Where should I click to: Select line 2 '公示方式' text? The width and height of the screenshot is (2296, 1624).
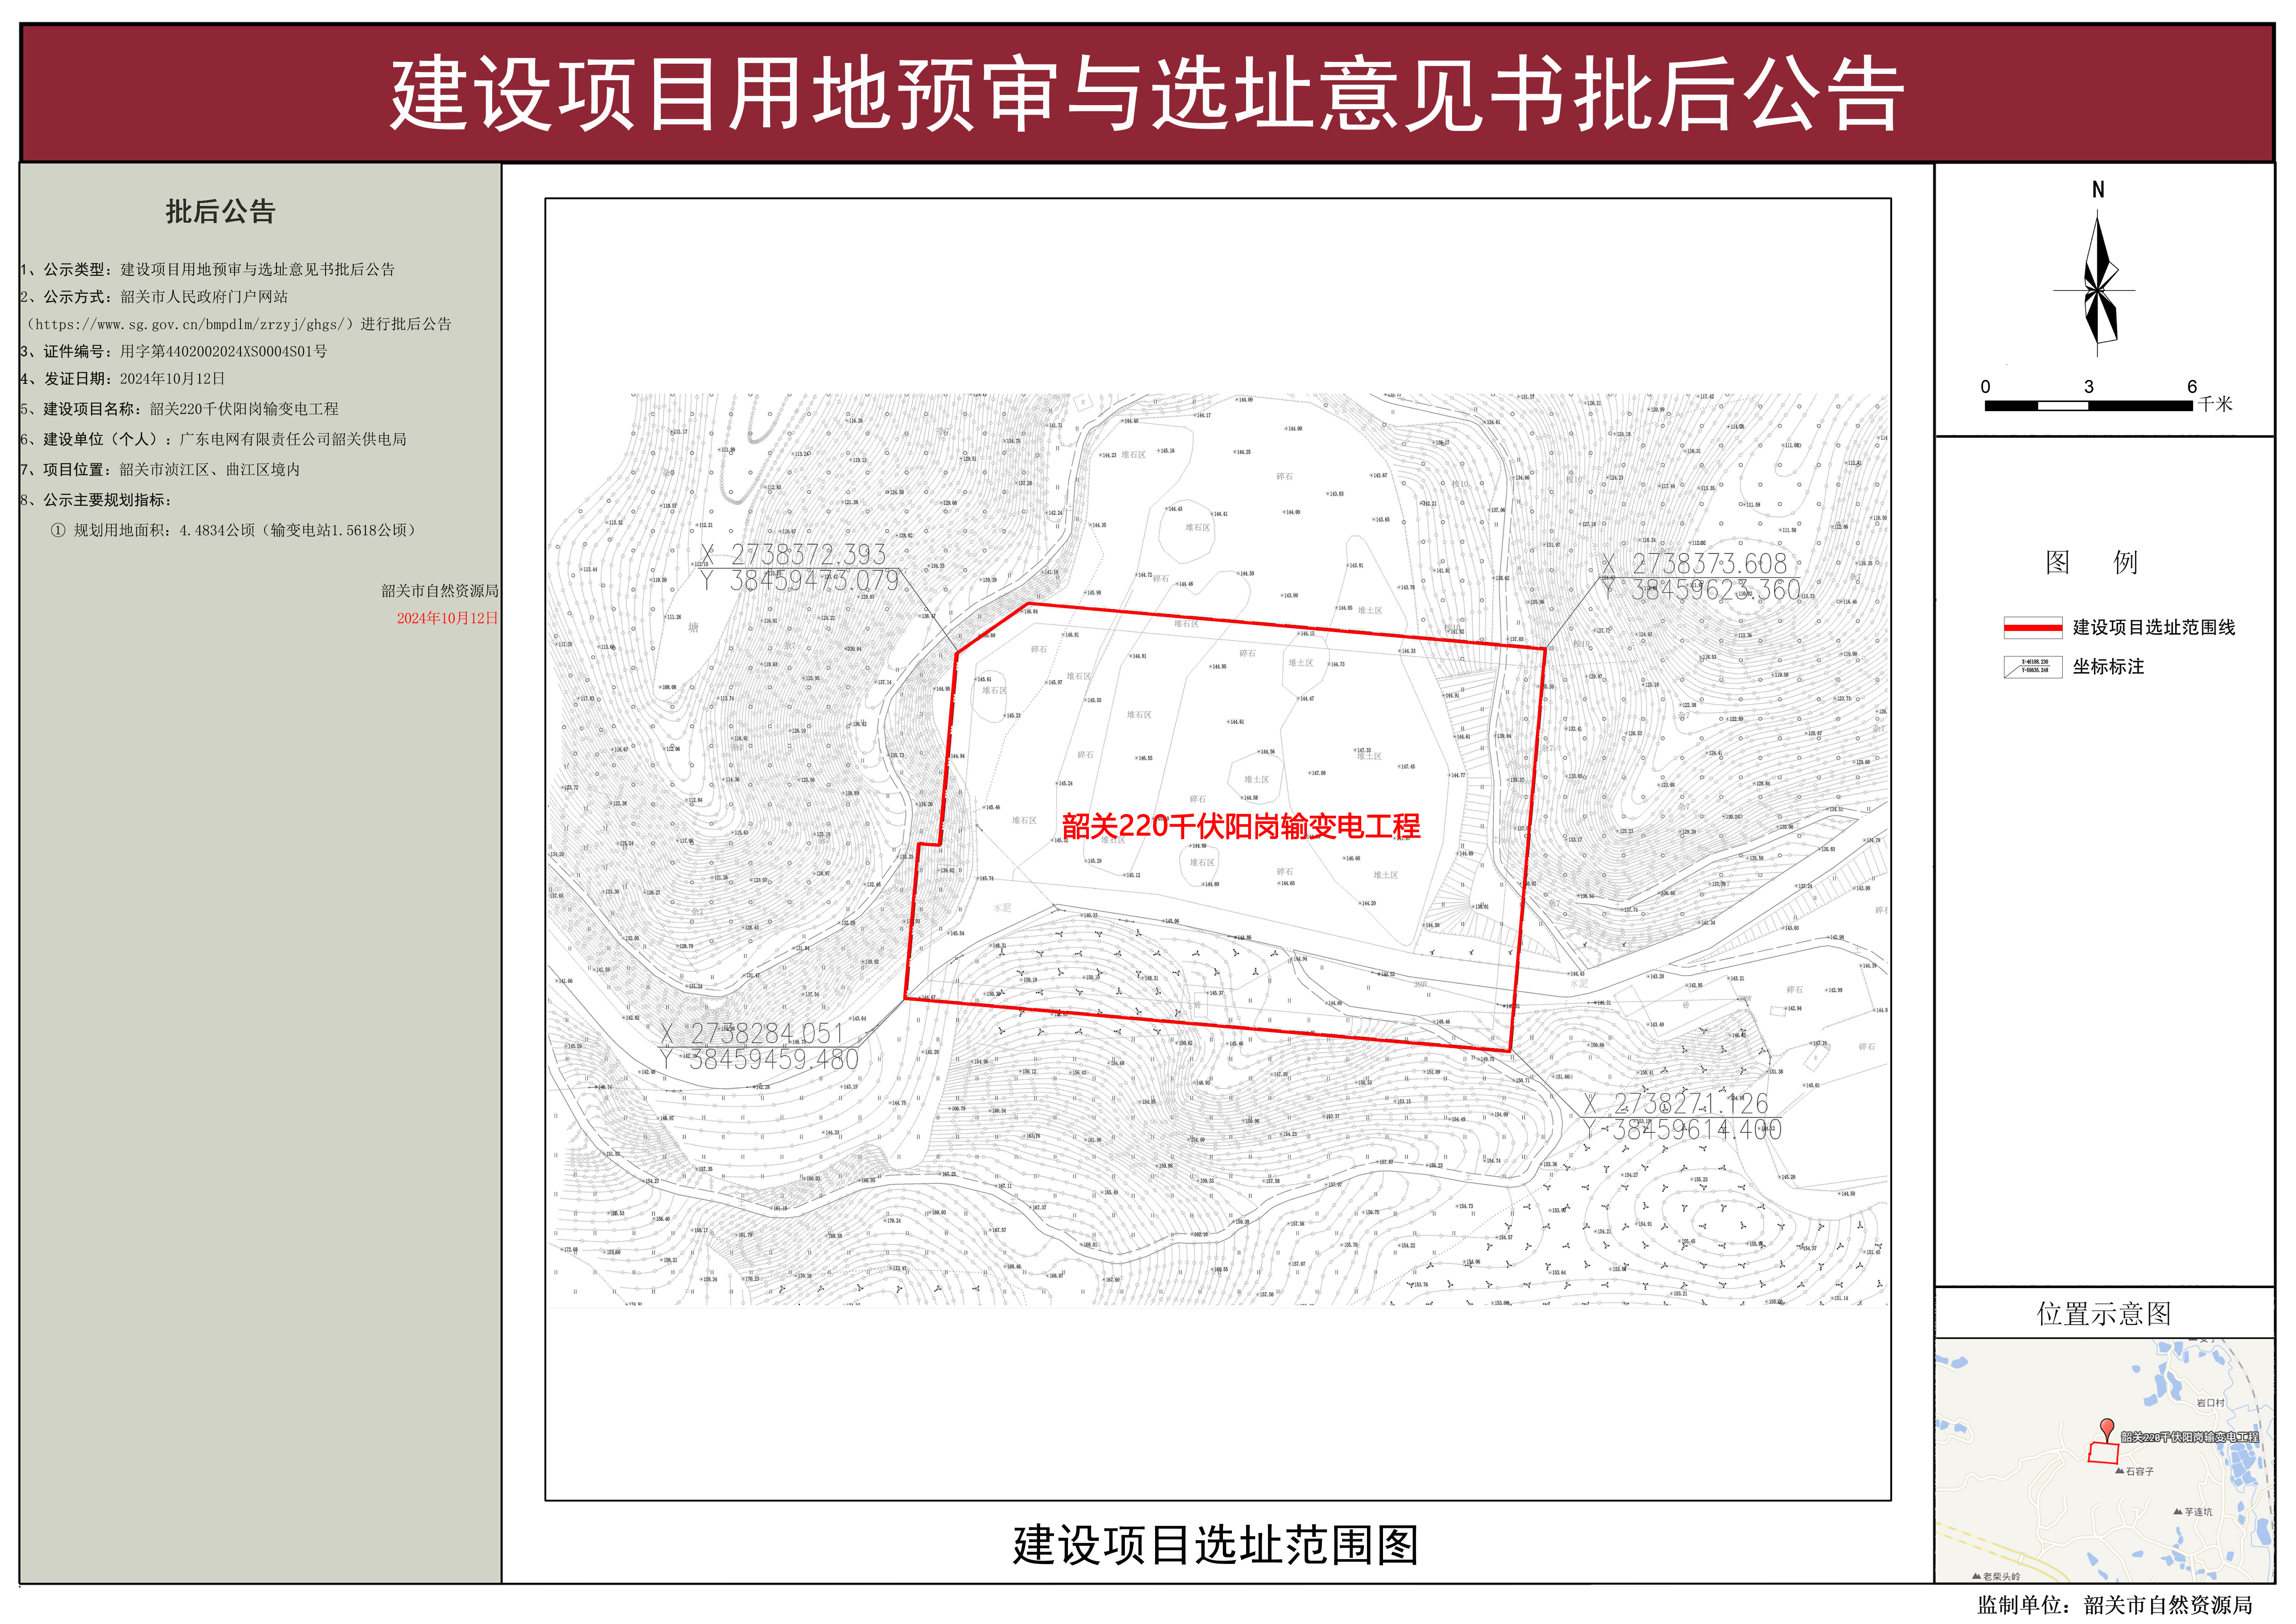pos(154,297)
